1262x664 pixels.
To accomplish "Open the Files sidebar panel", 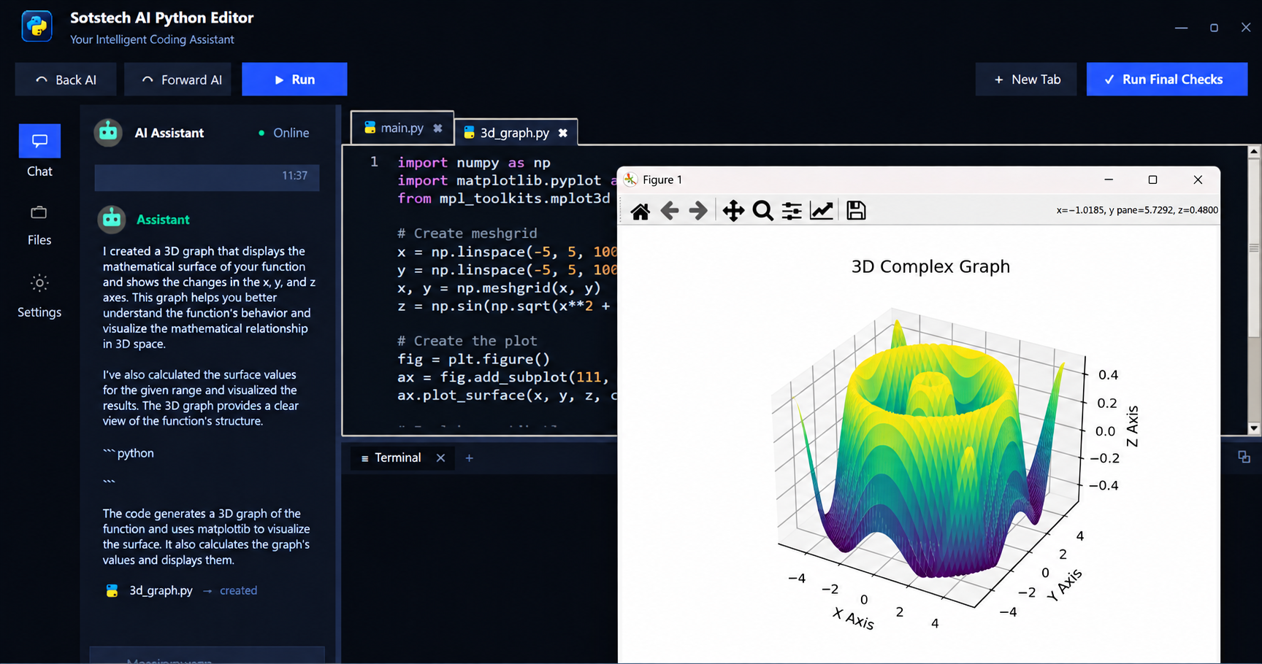I will point(39,225).
